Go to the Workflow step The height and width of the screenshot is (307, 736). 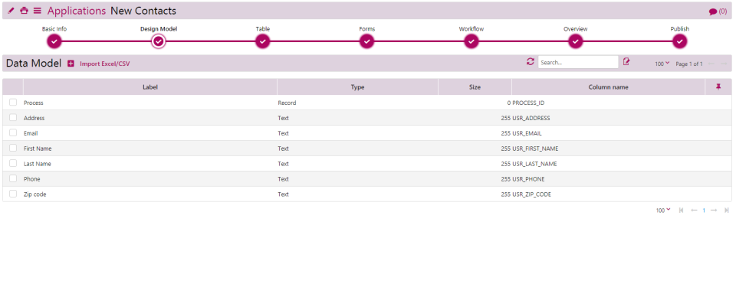point(472,41)
